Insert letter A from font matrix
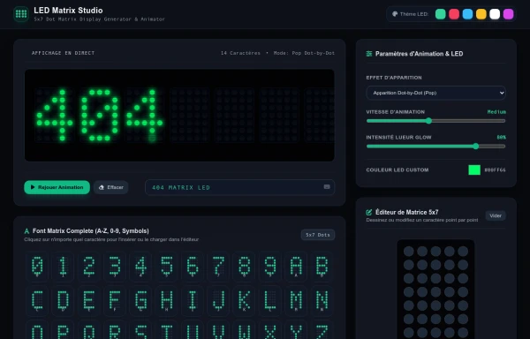The width and height of the screenshot is (530, 339). [x=296, y=267]
